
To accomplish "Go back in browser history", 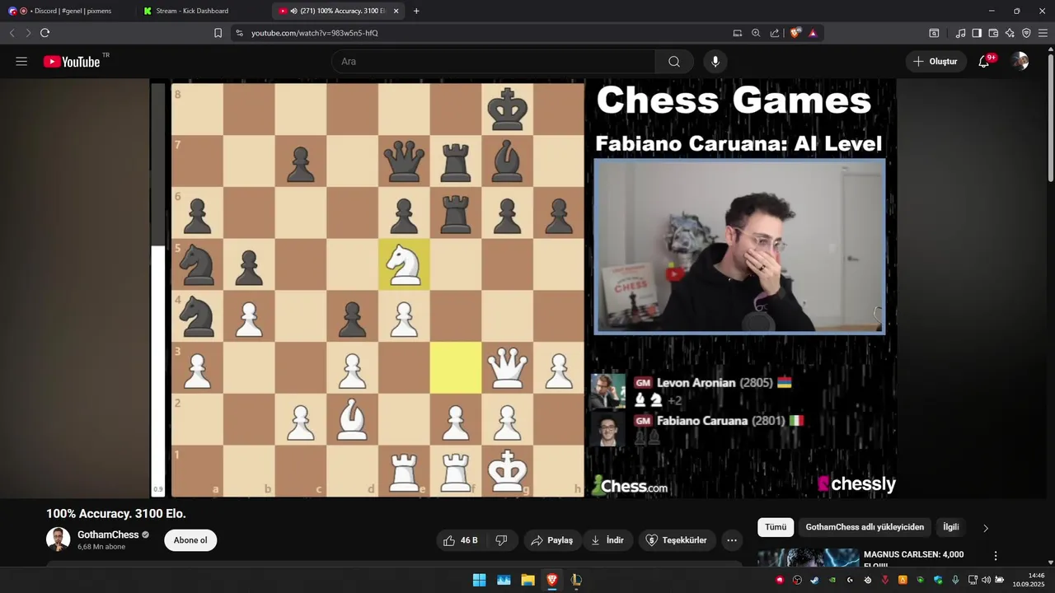I will click(12, 33).
